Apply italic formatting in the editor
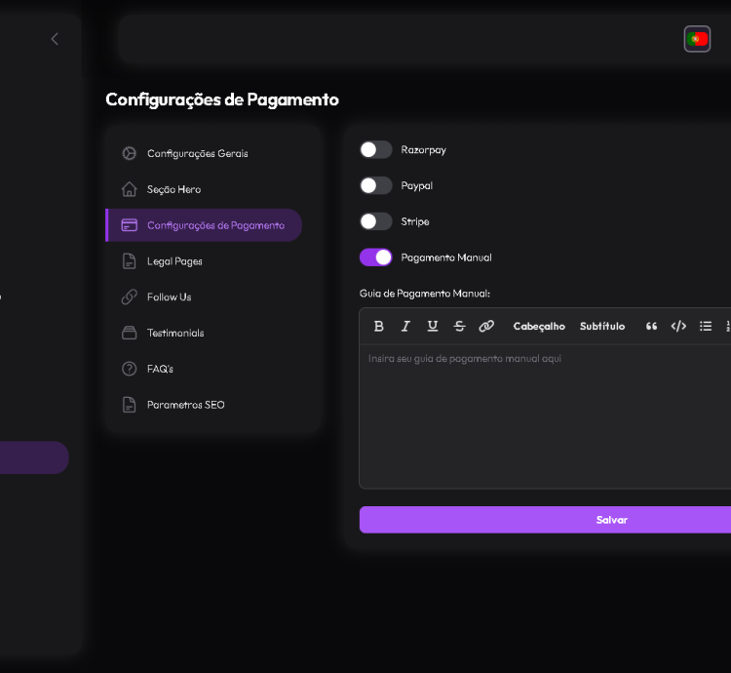The image size is (731, 673). point(405,326)
